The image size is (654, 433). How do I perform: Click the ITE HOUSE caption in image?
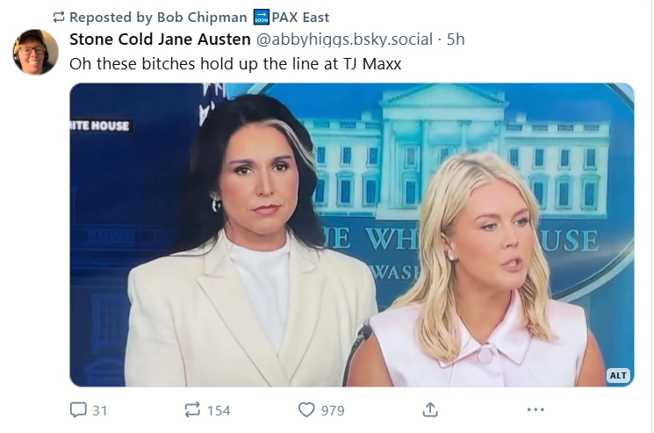[x=100, y=126]
